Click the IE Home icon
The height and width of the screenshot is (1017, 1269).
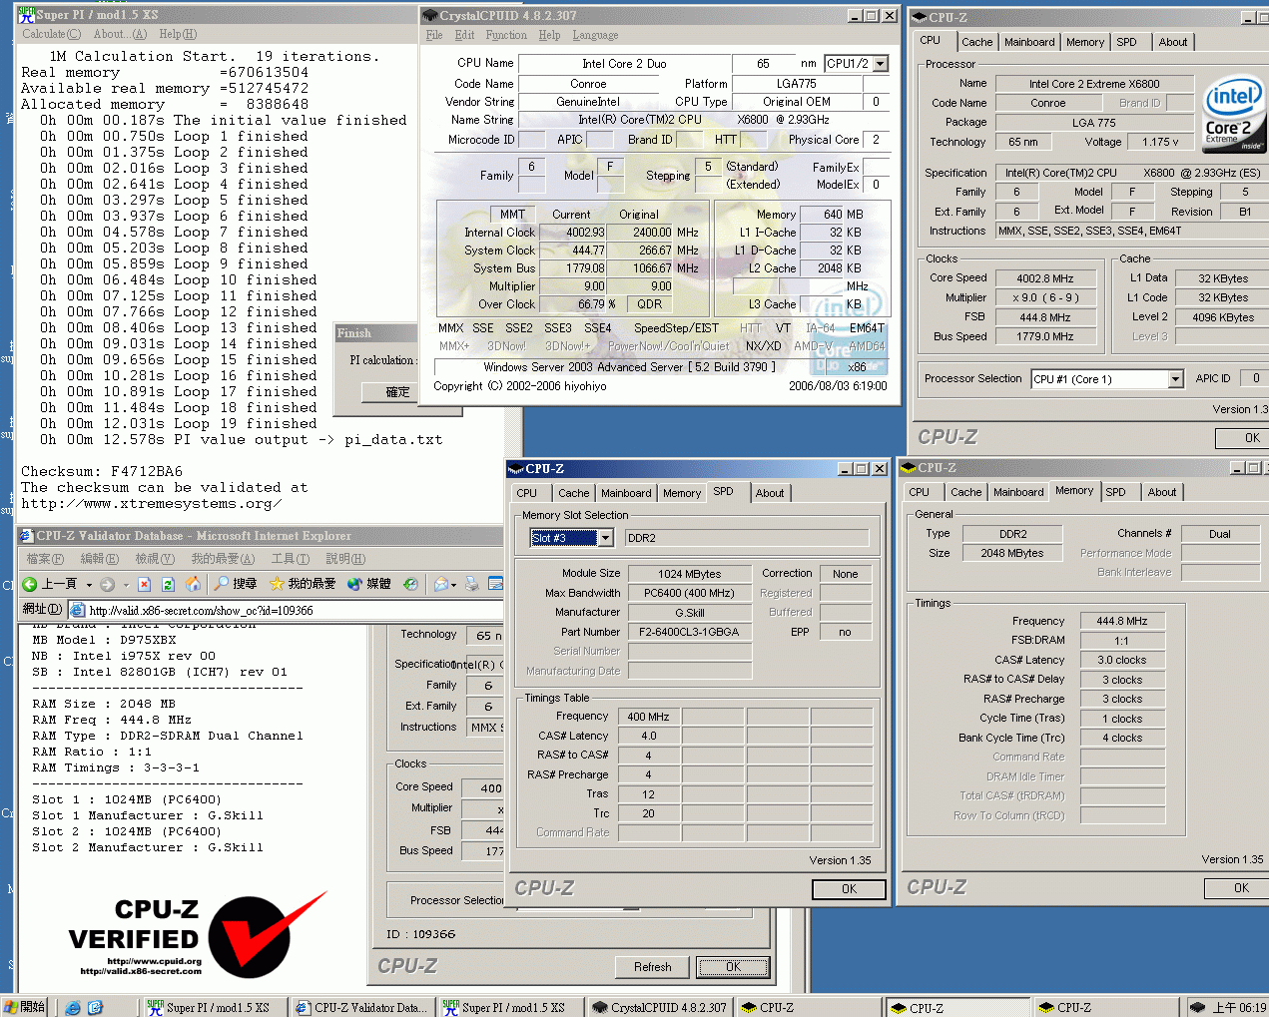pos(193,584)
